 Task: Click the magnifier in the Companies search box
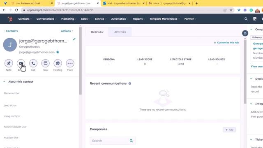click(x=131, y=141)
